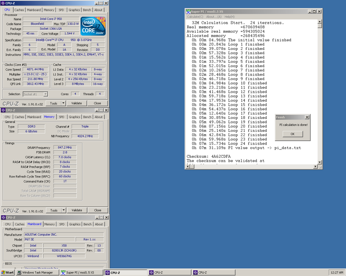Click Tools button in Memory CPU-Z window
The width and height of the screenshot is (346, 276).
[54, 210]
